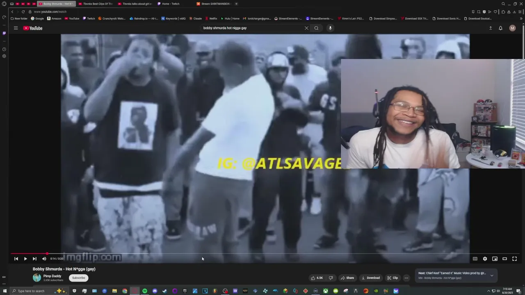Switch to Tbvnks Best Clips tab

[x=95, y=4]
